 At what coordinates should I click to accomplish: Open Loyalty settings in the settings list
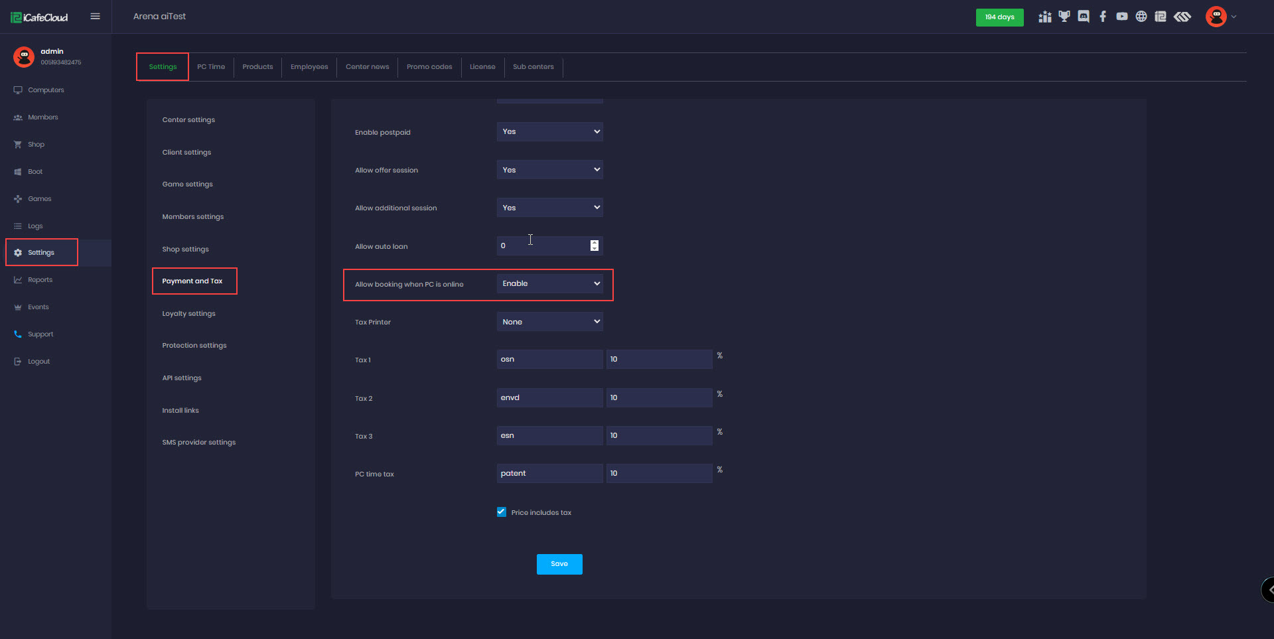(188, 314)
